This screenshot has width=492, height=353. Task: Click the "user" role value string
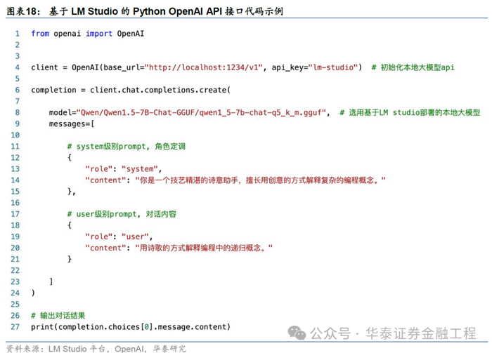pos(135,237)
